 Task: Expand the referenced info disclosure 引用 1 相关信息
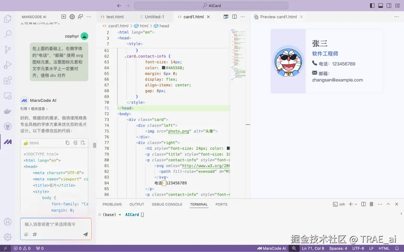click(34, 109)
